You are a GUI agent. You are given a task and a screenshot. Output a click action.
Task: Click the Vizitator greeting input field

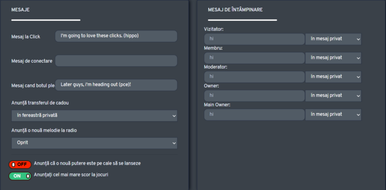(254, 39)
